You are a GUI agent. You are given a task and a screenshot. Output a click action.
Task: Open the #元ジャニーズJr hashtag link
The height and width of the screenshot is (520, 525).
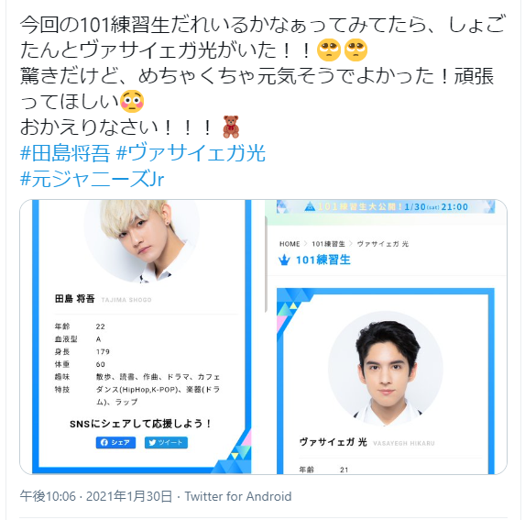[92, 179]
